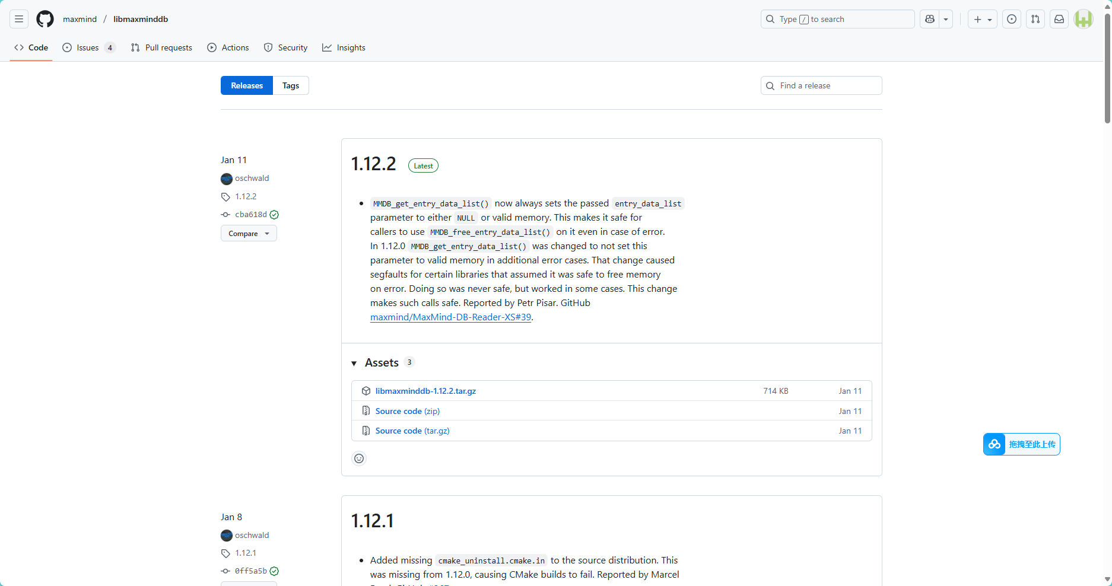Open dropdown arrow next to Copilot
This screenshot has height=586, width=1112.
[x=946, y=19]
